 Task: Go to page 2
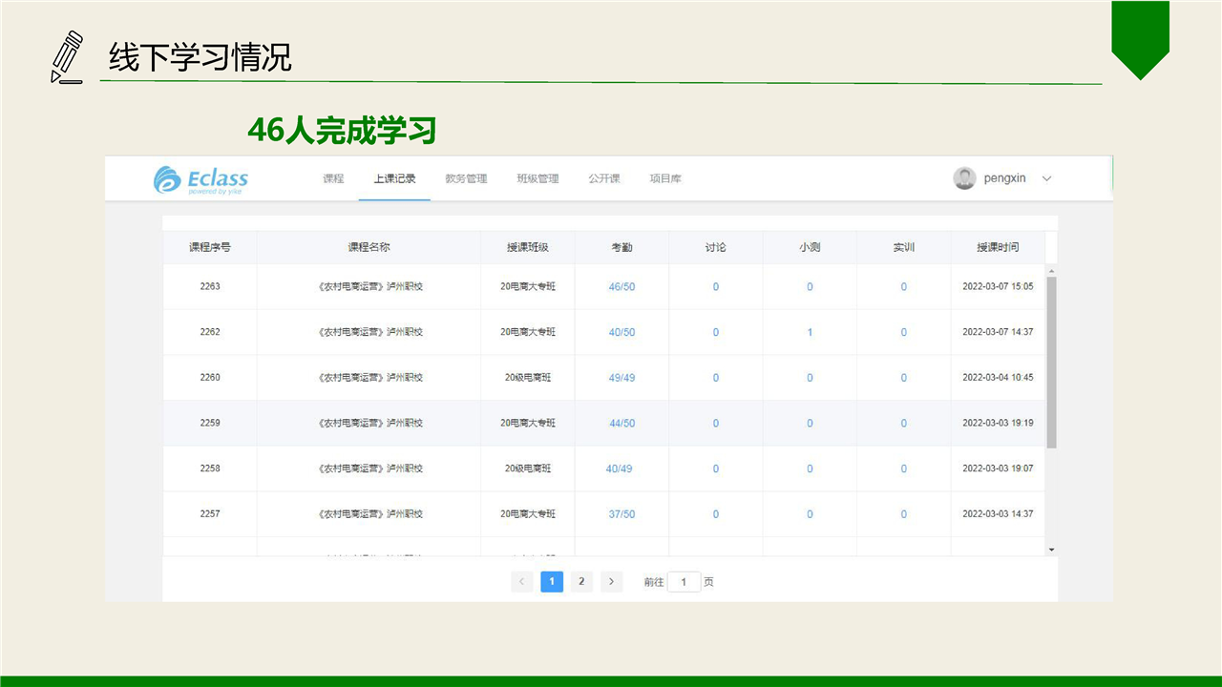[581, 581]
